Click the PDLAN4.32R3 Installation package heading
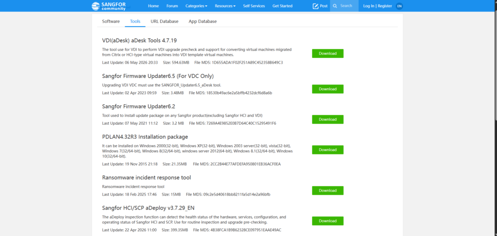Screen dimensions: 497x236 tap(145, 137)
